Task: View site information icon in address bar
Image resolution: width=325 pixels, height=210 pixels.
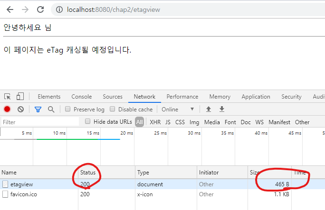Action: pyautogui.click(x=59, y=9)
